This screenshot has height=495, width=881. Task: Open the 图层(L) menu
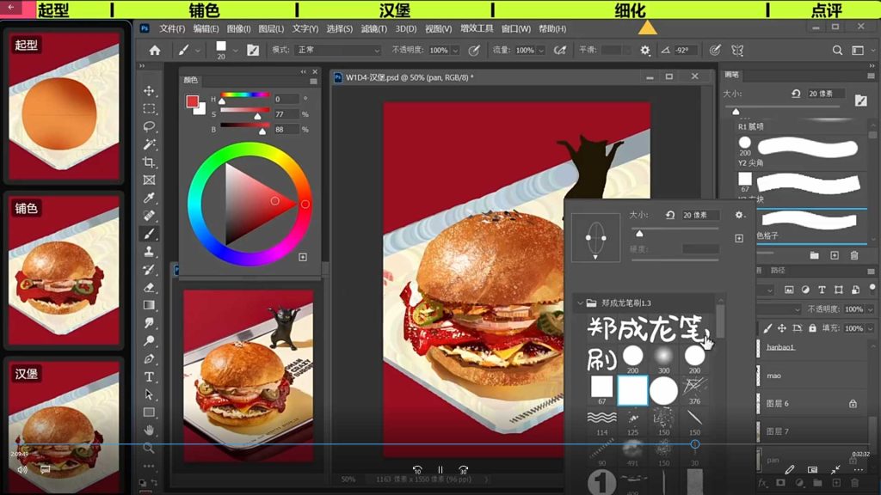pyautogui.click(x=271, y=28)
